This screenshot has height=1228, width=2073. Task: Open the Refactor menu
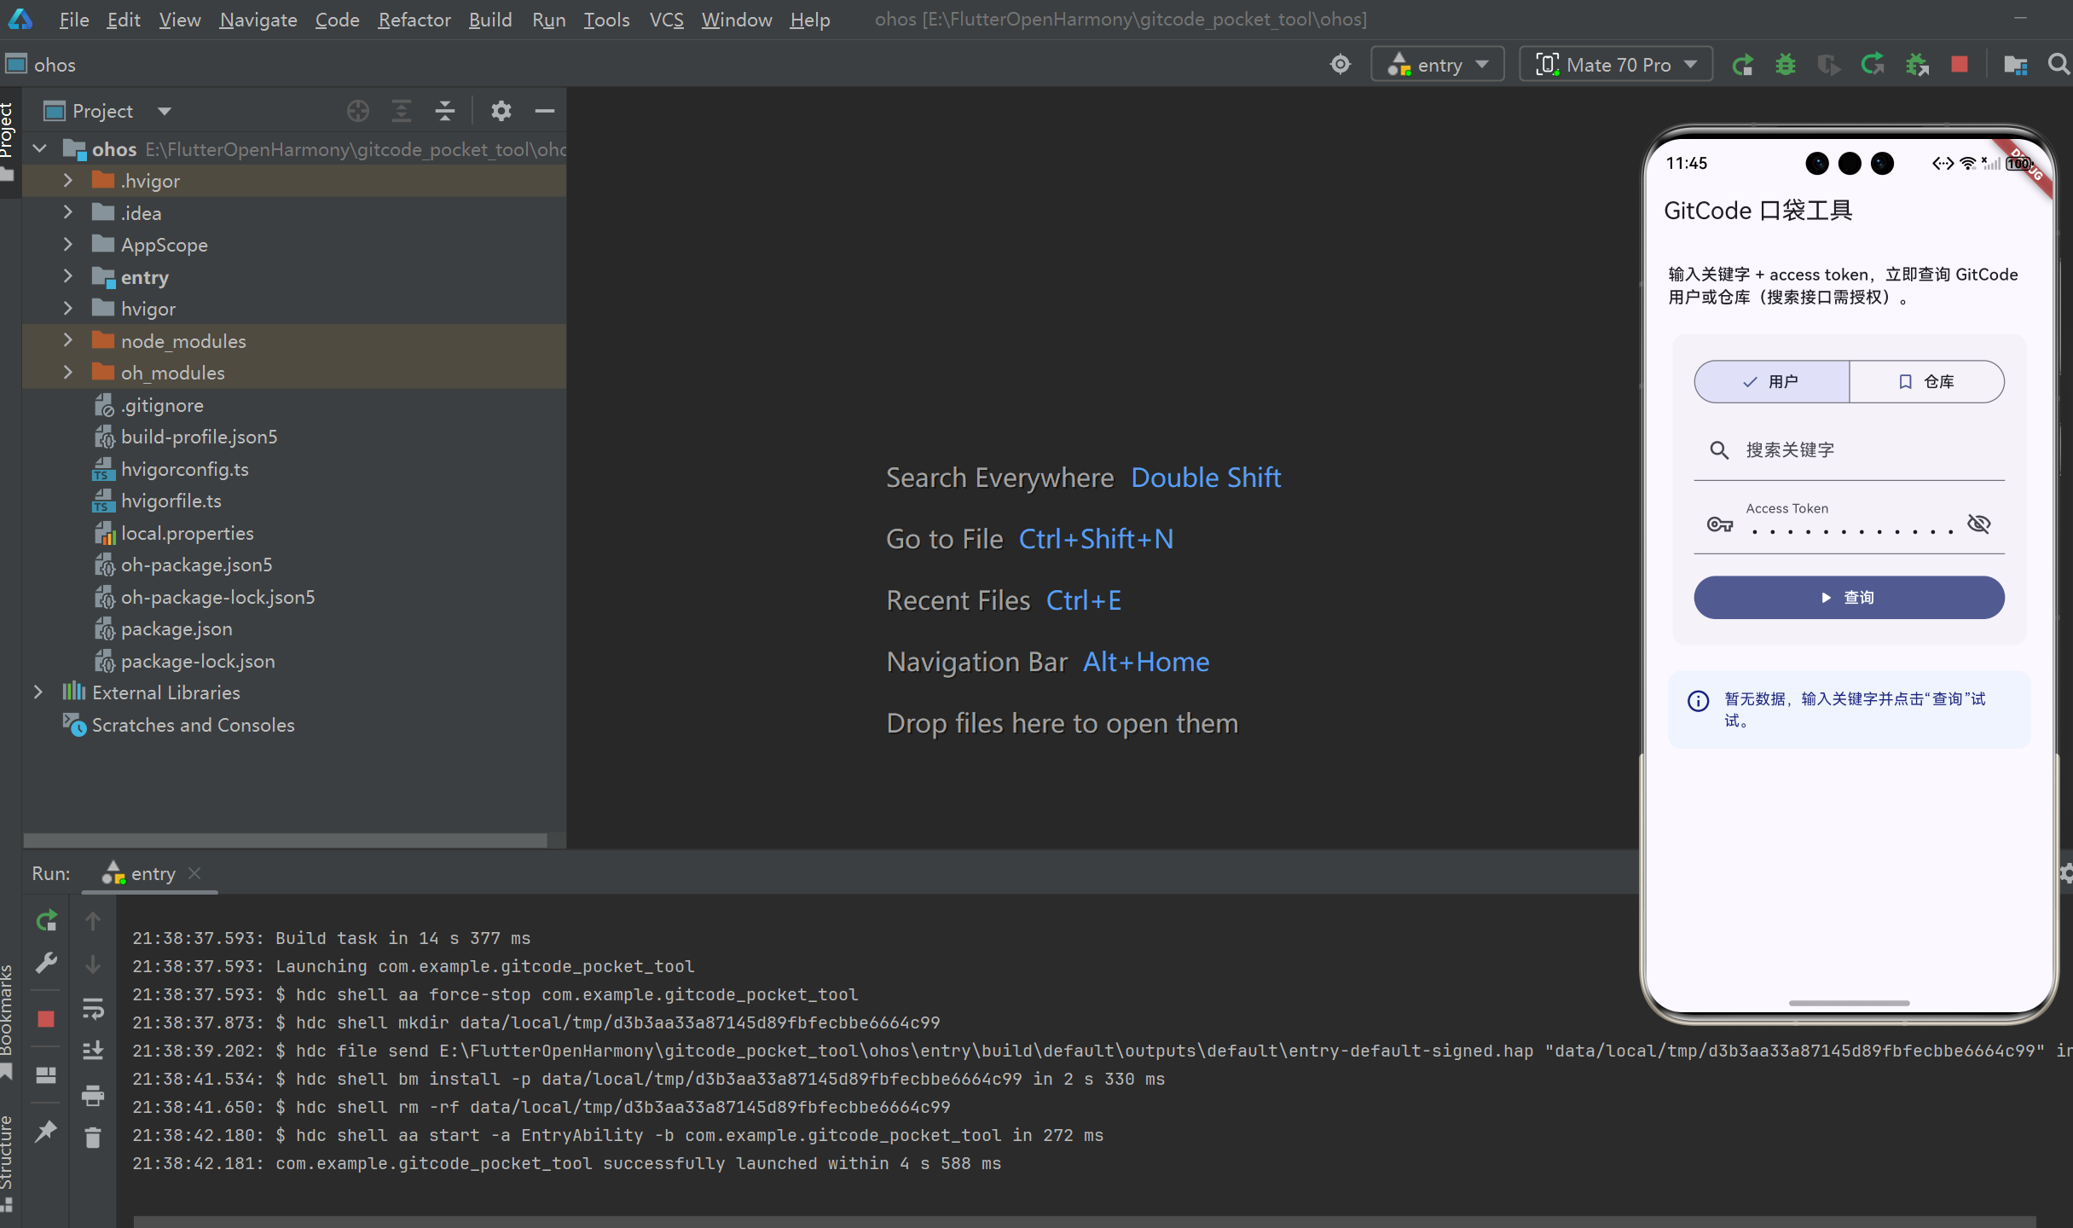click(x=414, y=20)
